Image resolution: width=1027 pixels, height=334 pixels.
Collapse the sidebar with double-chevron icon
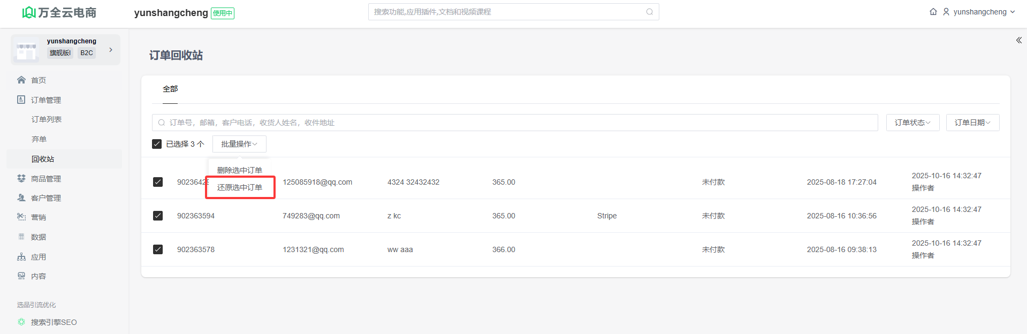[1018, 40]
